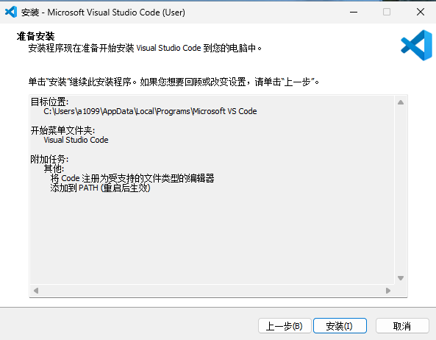436x340 pixels.
Task: Click the scroll right arrow below the summary
Action: click(388, 291)
